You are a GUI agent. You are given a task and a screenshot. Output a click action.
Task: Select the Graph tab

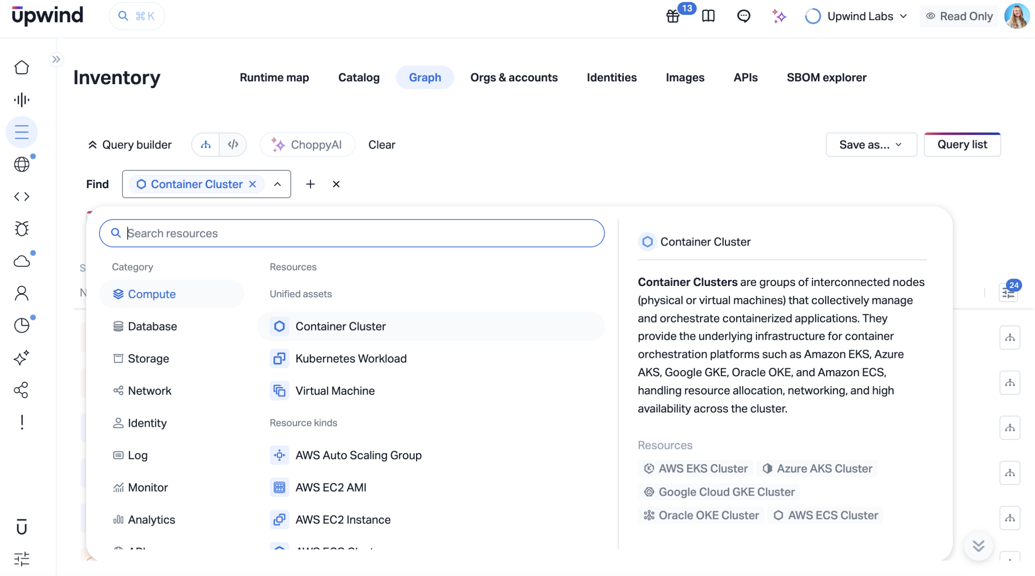click(x=425, y=78)
